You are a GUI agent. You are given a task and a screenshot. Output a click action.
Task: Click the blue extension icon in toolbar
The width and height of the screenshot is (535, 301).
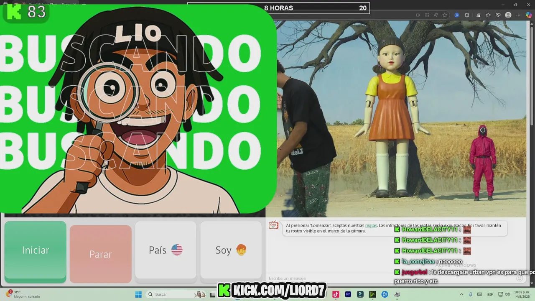pyautogui.click(x=456, y=15)
